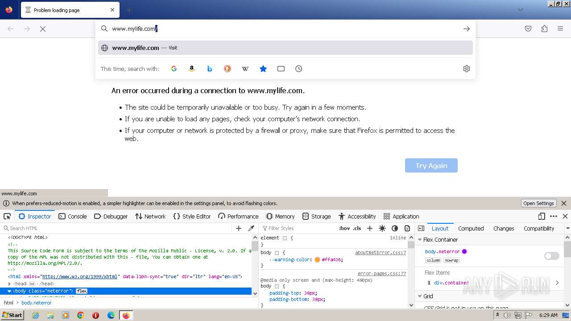The width and height of the screenshot is (571, 321).
Task: Dismiss the prefers-reduced-motion notification
Action: (564, 203)
